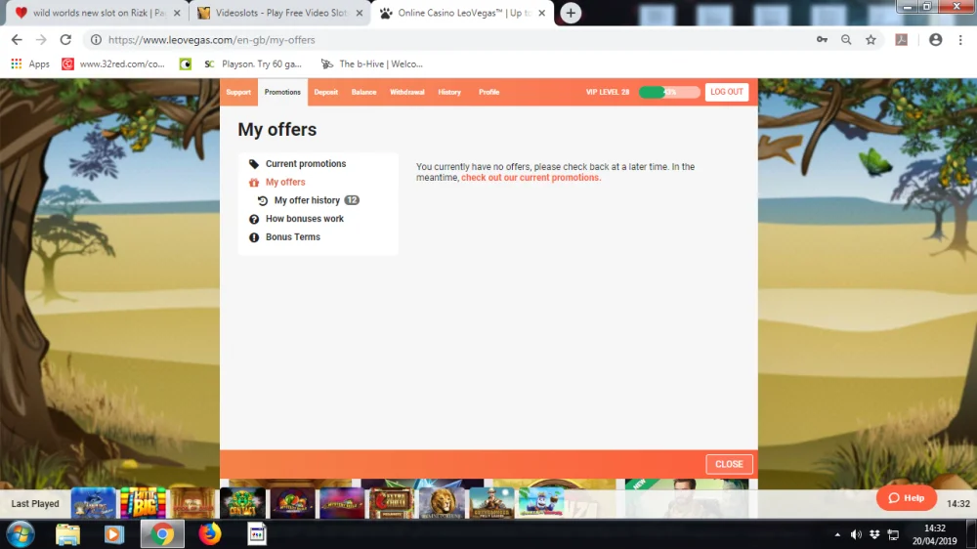
Task: Open the lion game thumbnail
Action: (x=442, y=503)
